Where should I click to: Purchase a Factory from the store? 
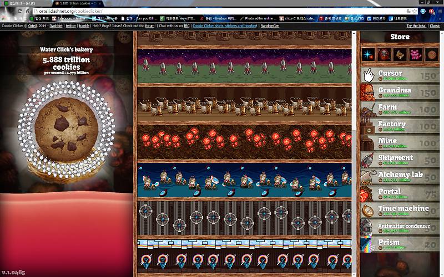pyautogui.click(x=400, y=126)
